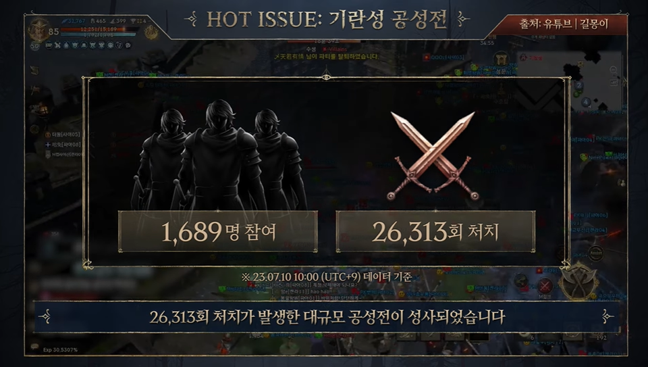This screenshot has height=367, width=648.
Task: Click the castle gate icon near minimap
Action: [501, 59]
